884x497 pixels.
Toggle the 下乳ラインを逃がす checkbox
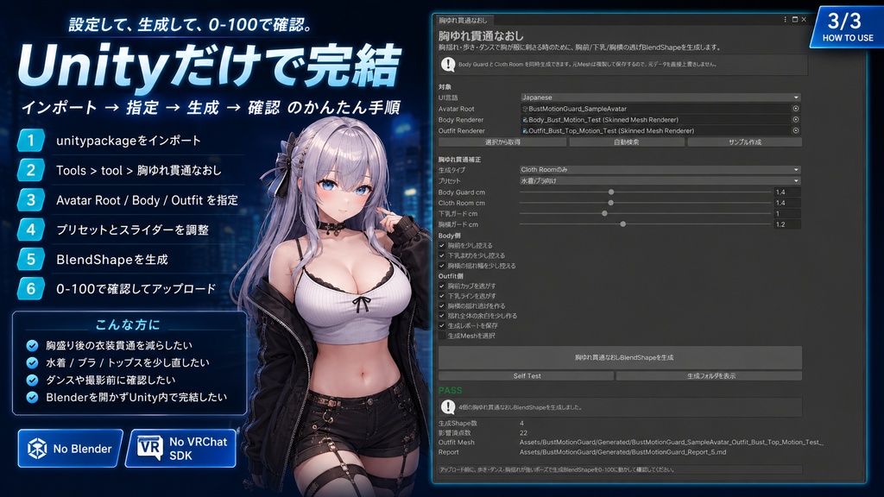442,296
